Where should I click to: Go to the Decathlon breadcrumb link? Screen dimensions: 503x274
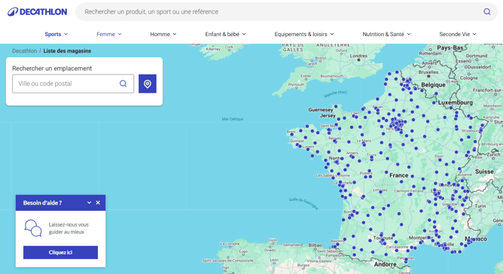24,50
